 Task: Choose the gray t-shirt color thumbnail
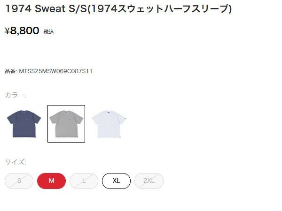click(x=66, y=124)
